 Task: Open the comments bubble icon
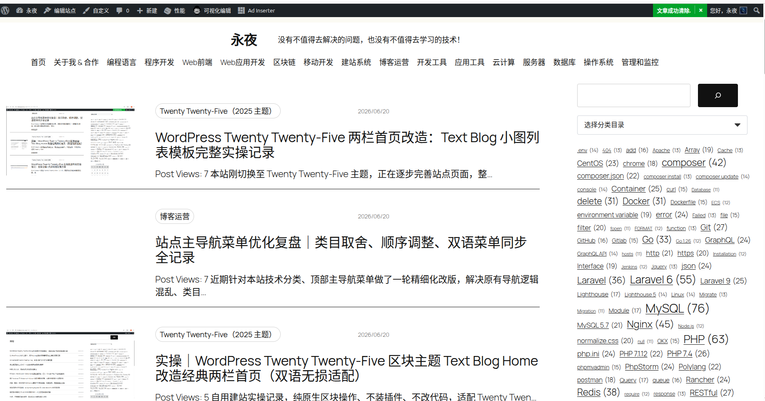120,10
